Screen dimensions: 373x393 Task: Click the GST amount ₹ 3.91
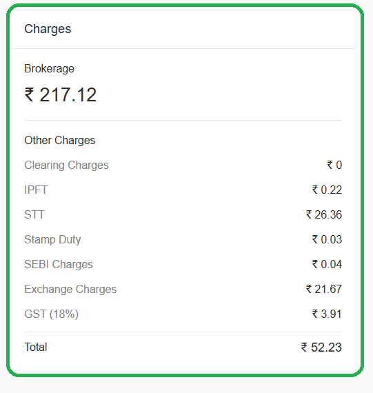(327, 314)
